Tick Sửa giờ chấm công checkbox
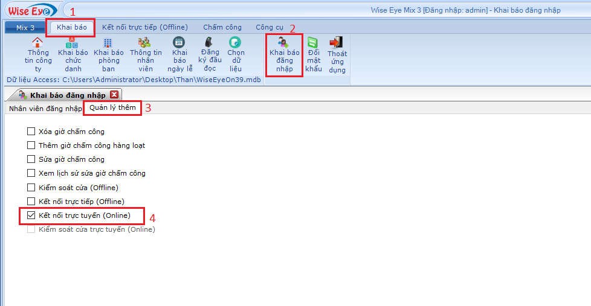The image size is (591, 306). (31, 159)
